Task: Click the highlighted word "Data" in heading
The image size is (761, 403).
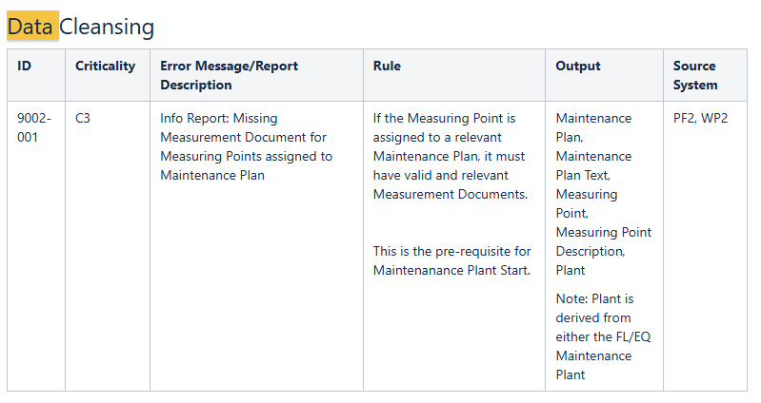Action: click(31, 27)
